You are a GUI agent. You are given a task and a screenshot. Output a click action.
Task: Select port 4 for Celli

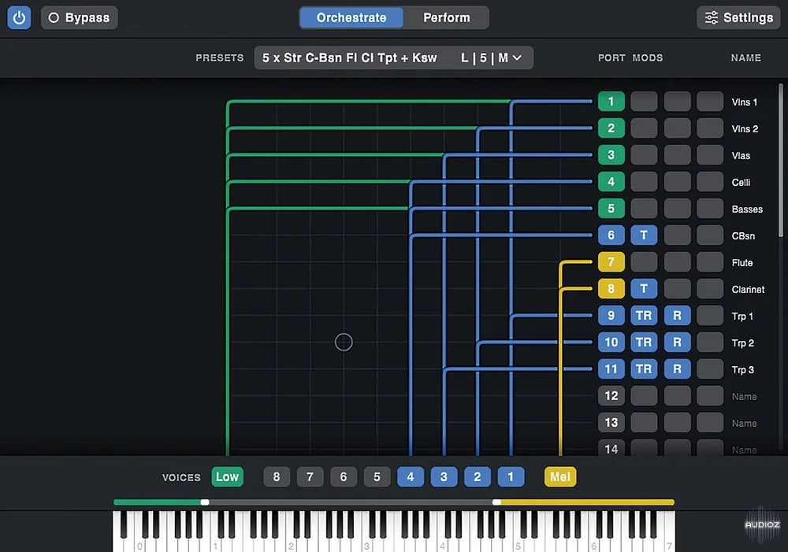611,181
